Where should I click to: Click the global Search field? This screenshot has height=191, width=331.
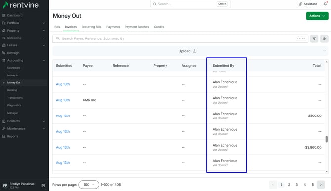190,4
